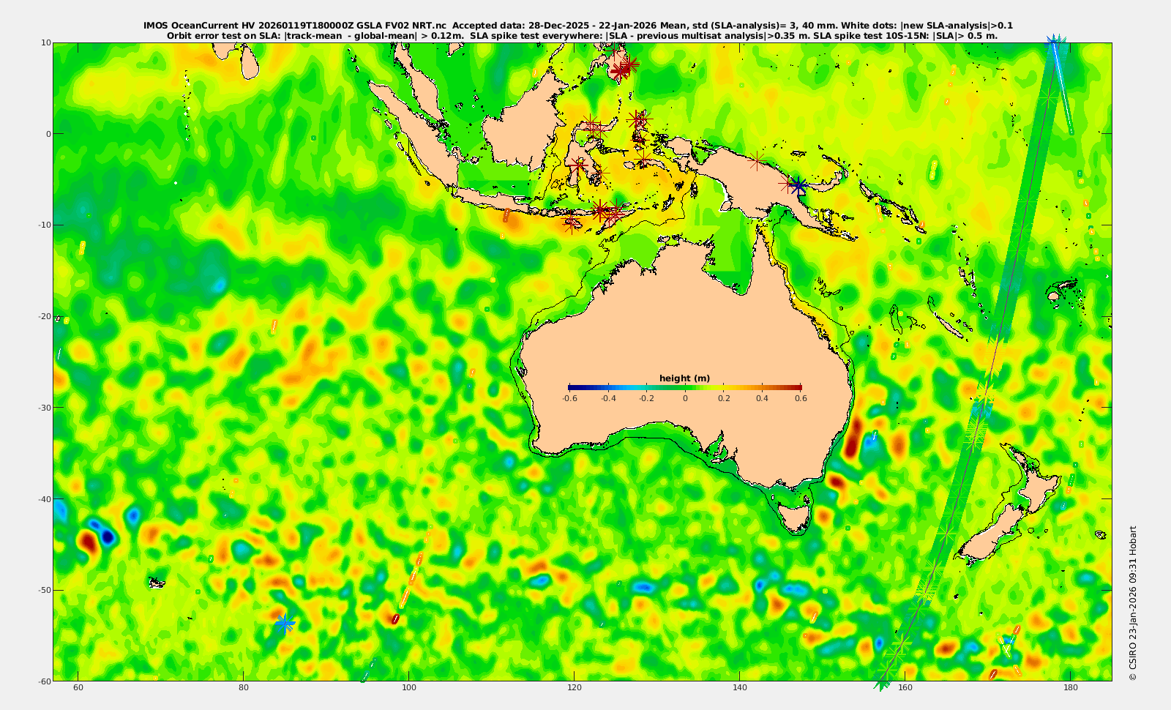1171x710 pixels.
Task: Click the latitude axis label -30
Action: 43,408
